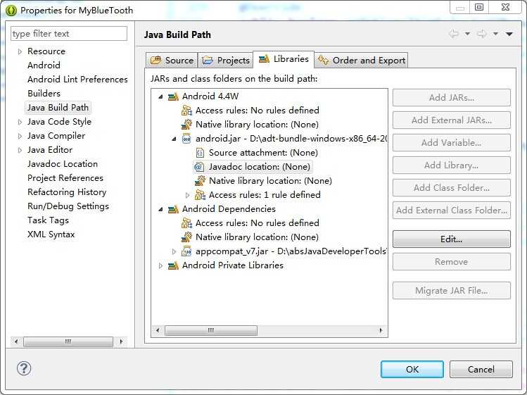Viewport: 527px width, 395px height.
Task: Click the Add External Class Folder... button
Action: click(452, 211)
